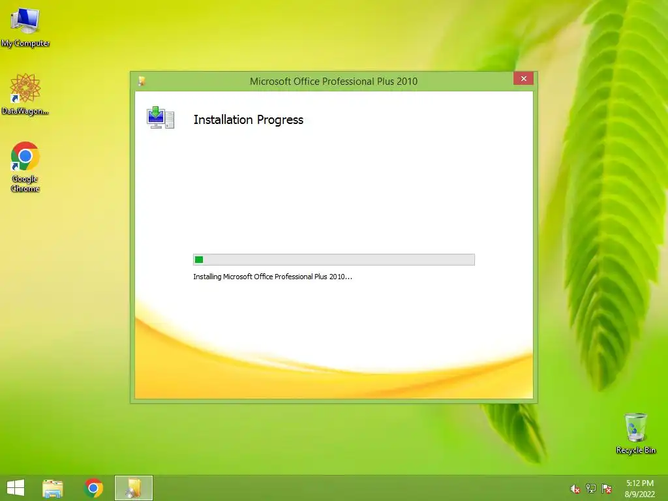The width and height of the screenshot is (668, 501).
Task: Click the window title 'Microsoft Office Professional Plus 2010'
Action: point(333,82)
